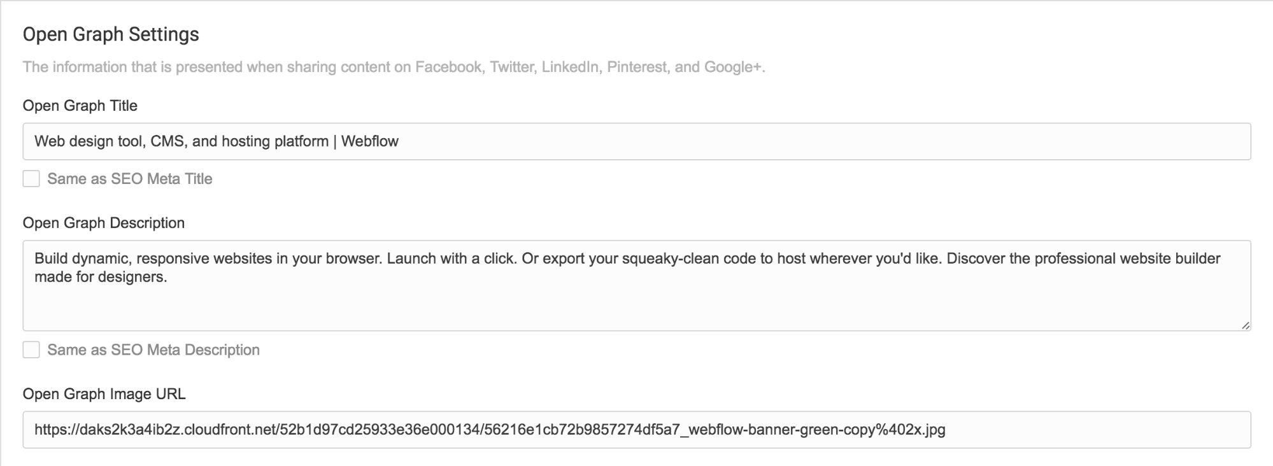Focus the Open Graph Description textarea
The image size is (1273, 466).
[637, 285]
